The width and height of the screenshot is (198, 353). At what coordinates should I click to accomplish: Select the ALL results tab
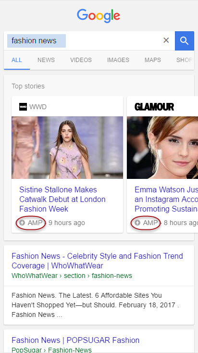pos(17,60)
